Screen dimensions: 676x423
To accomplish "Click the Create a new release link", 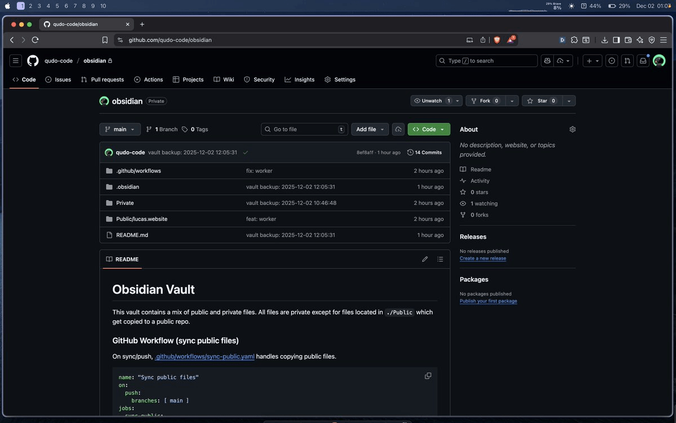I will (483, 259).
